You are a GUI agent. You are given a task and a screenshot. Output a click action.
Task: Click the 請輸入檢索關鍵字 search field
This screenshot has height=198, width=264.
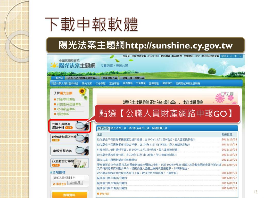pos(69,178)
